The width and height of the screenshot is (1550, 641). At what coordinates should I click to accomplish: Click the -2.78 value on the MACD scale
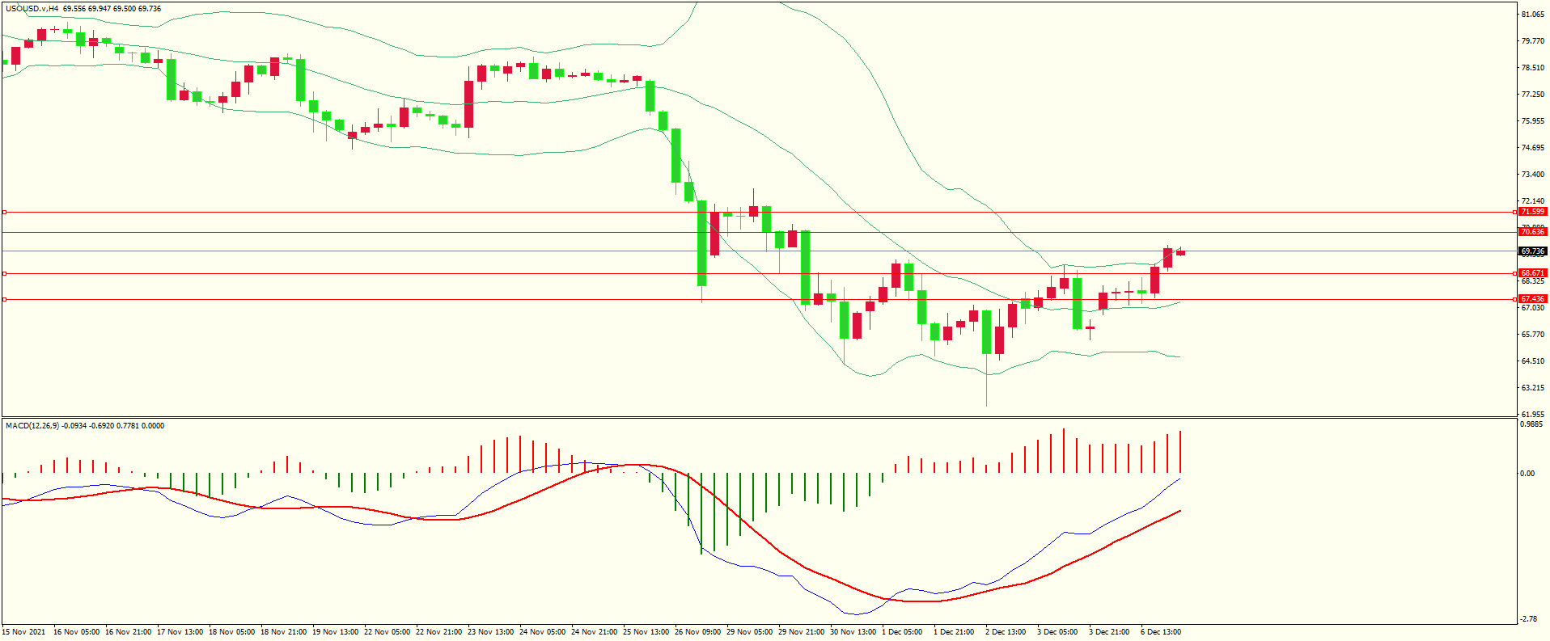click(x=1527, y=619)
